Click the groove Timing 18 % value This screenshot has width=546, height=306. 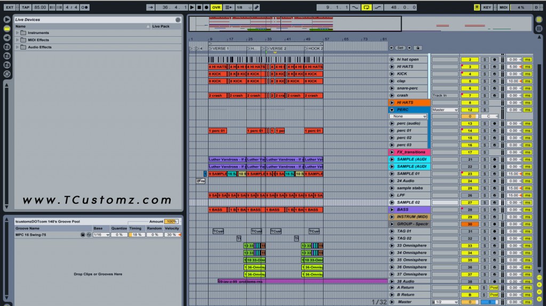coord(136,235)
